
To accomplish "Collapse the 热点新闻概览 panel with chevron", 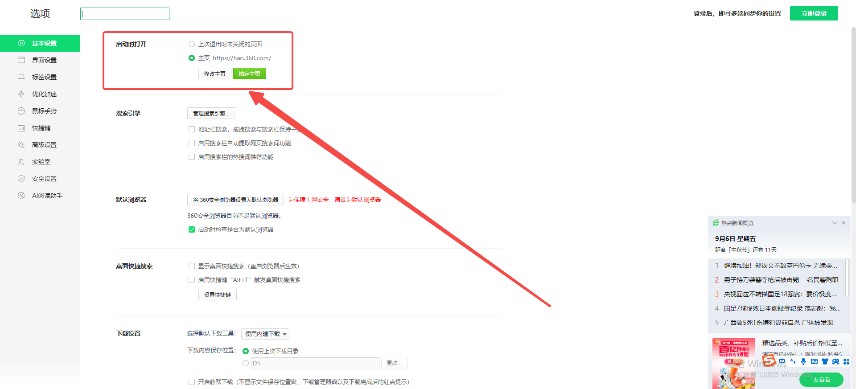I will [x=835, y=223].
